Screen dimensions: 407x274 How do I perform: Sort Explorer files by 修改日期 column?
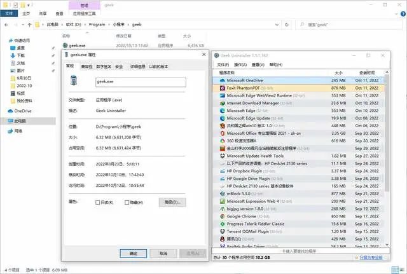pos(124,36)
